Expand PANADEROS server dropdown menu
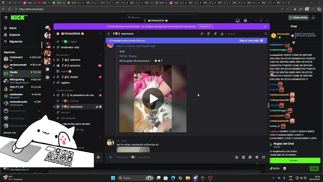 click(x=100, y=34)
